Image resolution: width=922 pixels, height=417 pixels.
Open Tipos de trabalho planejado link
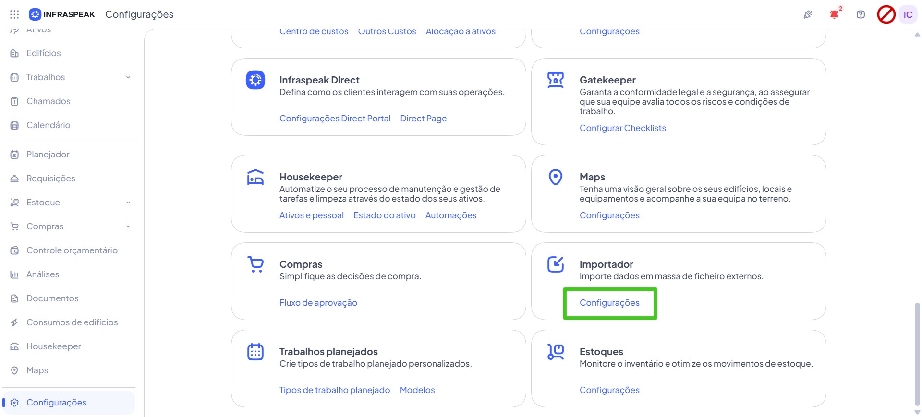[335, 390]
